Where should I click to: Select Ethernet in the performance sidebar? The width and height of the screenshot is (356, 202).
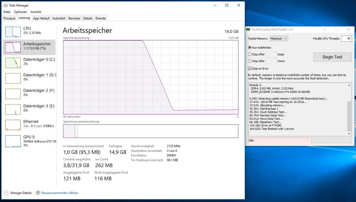pos(29,125)
